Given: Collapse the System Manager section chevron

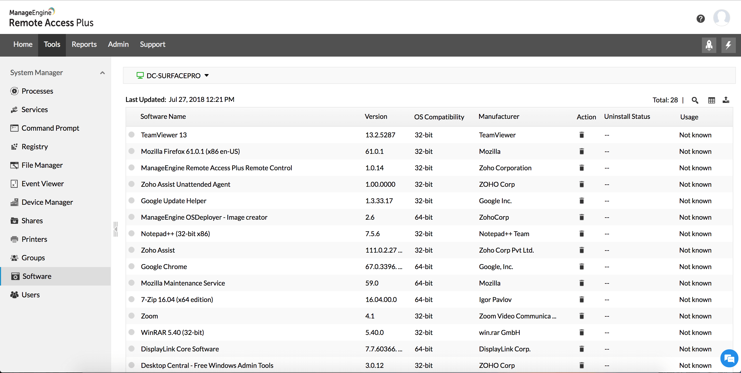Looking at the screenshot, I should (102, 73).
